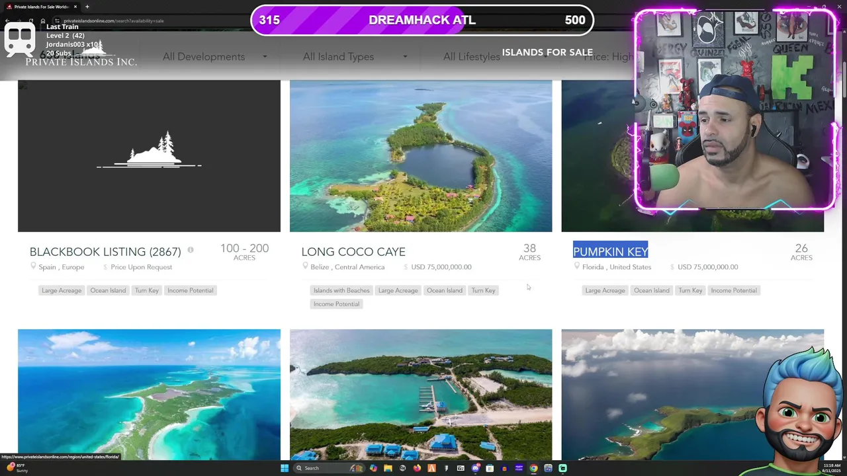Click Turn Key tag on Long Coco Caye
This screenshot has width=847, height=476.
pos(483,290)
